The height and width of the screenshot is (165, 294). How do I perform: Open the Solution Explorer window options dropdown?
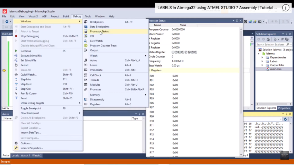pyautogui.click(x=283, y=34)
